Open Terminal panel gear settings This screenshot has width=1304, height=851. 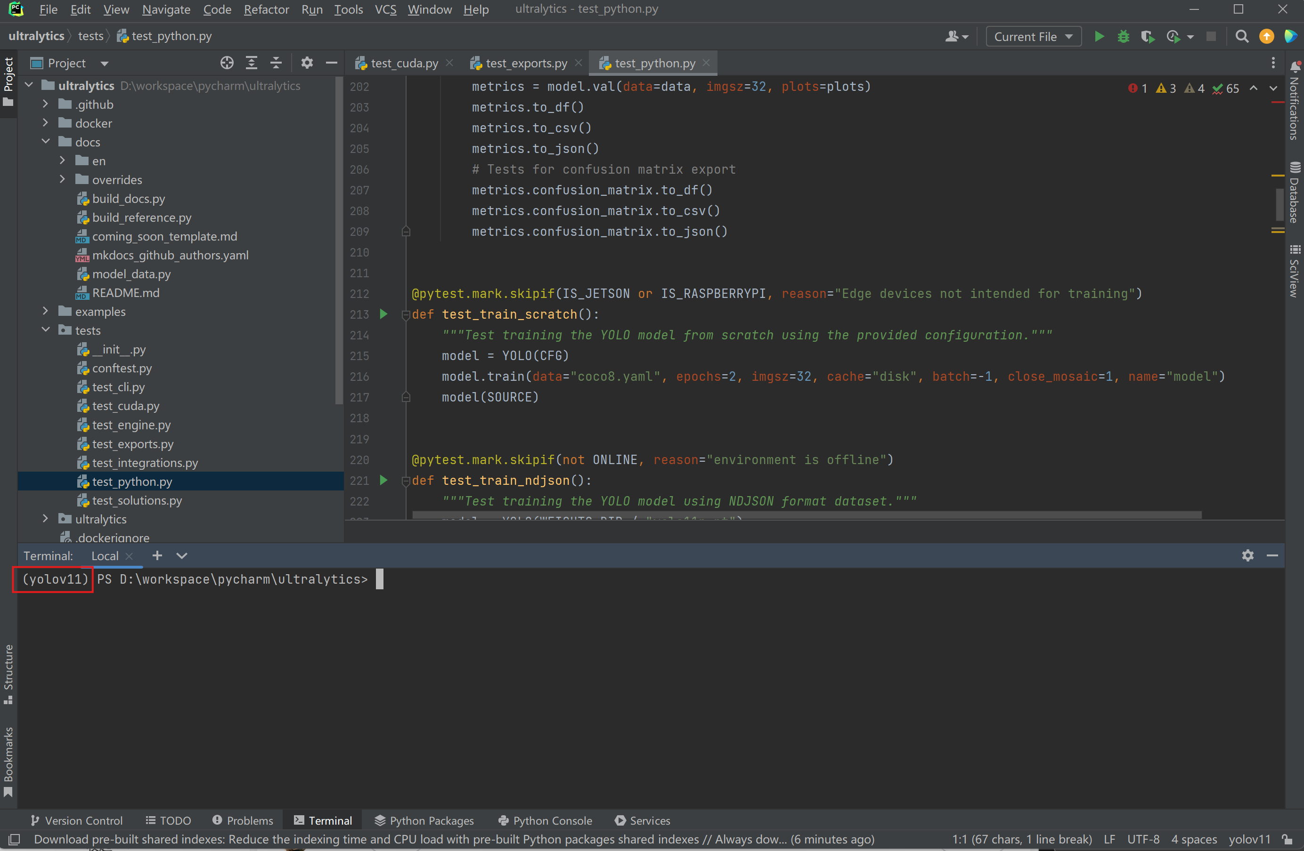click(x=1247, y=555)
